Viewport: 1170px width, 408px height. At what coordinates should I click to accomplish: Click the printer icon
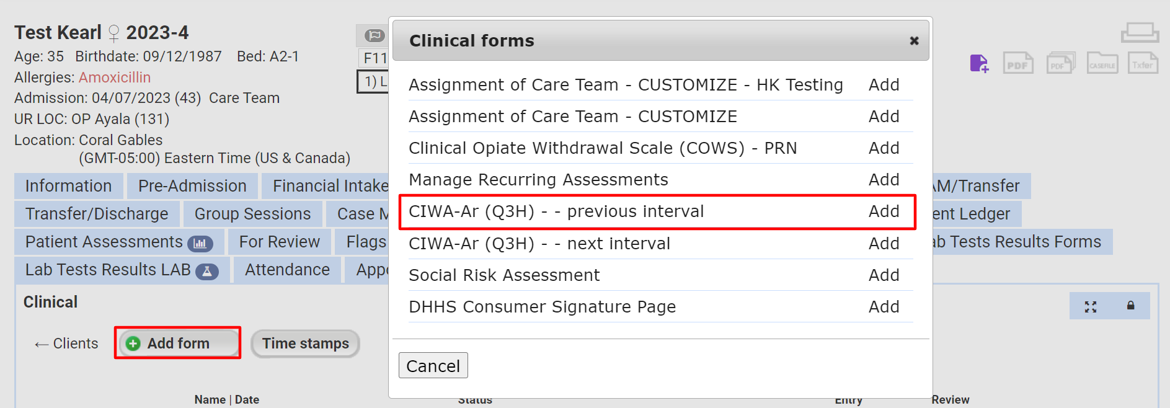(x=1140, y=32)
